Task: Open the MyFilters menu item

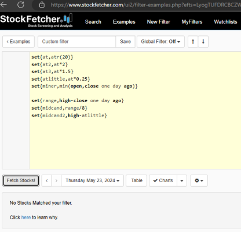Action: coord(192,22)
